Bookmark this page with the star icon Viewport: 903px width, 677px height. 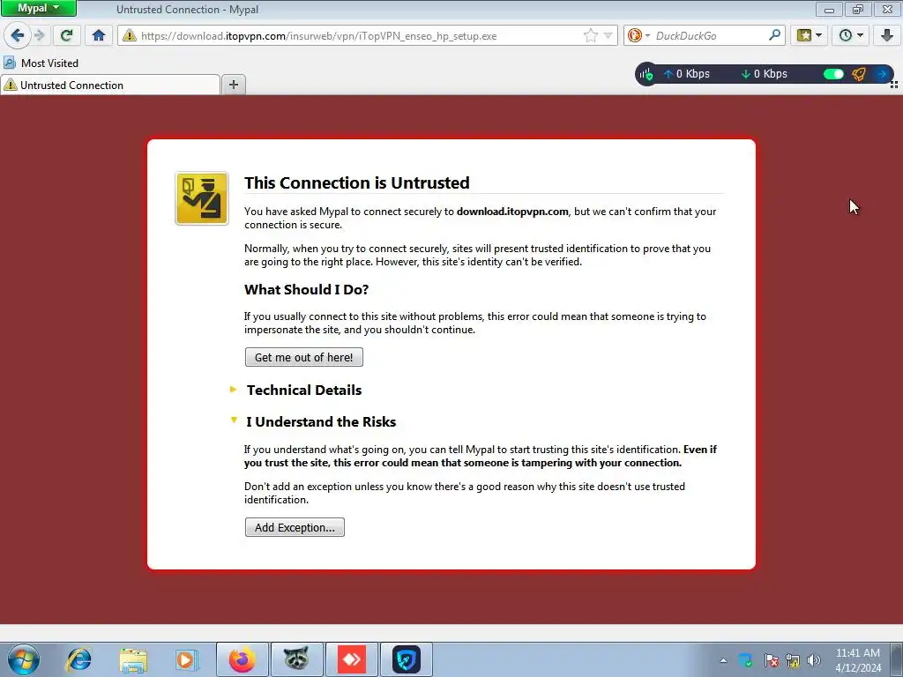591,35
